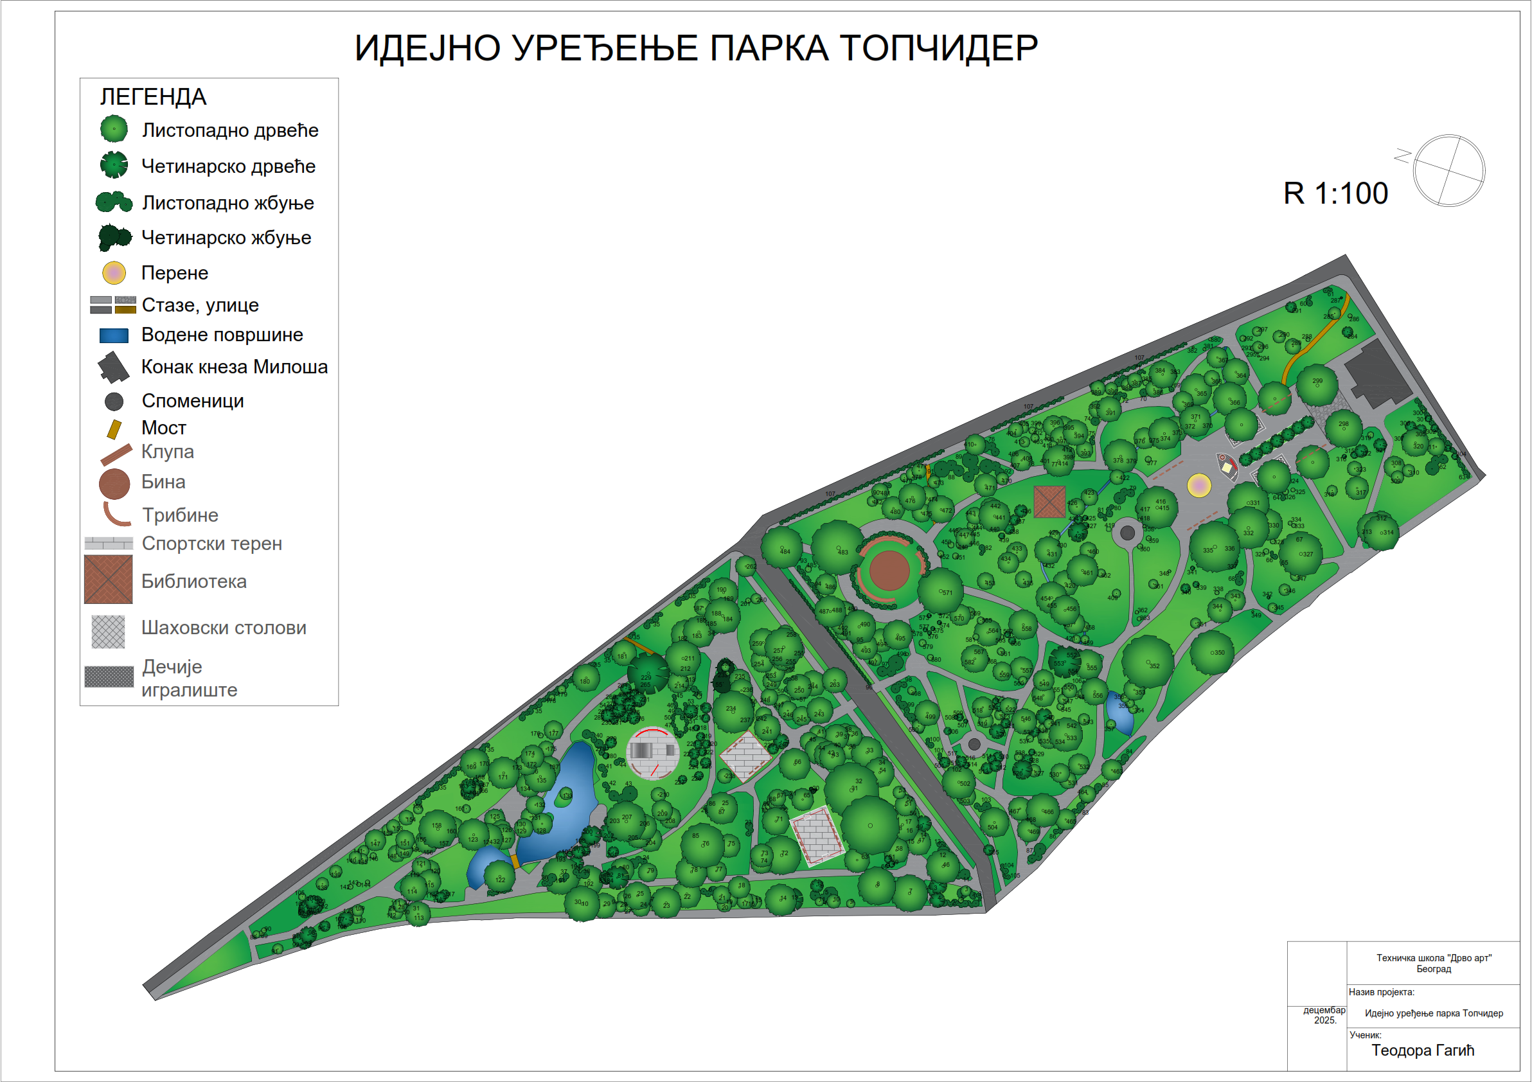This screenshot has height=1082, width=1532.
Task: Click the Шаховски столови hatched swatch
Action: pyautogui.click(x=108, y=631)
